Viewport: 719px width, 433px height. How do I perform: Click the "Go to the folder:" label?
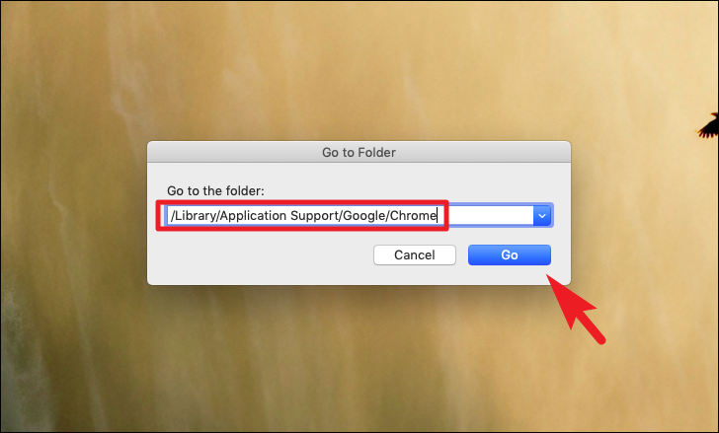tap(215, 191)
